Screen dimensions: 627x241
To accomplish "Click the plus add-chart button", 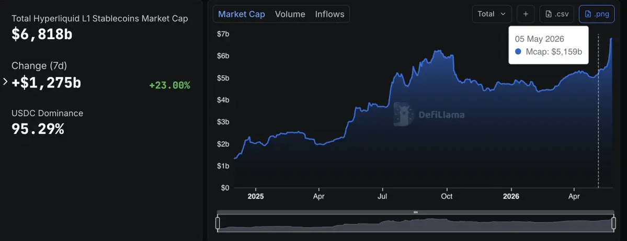I will click(526, 14).
